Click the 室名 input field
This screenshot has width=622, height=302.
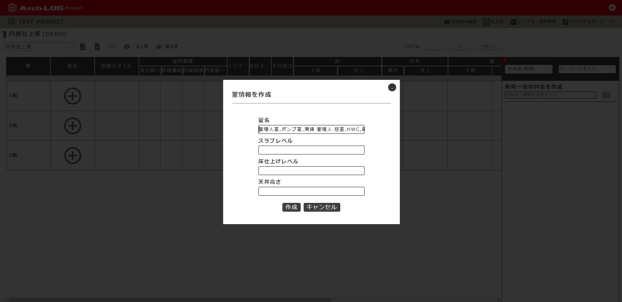[x=311, y=129]
